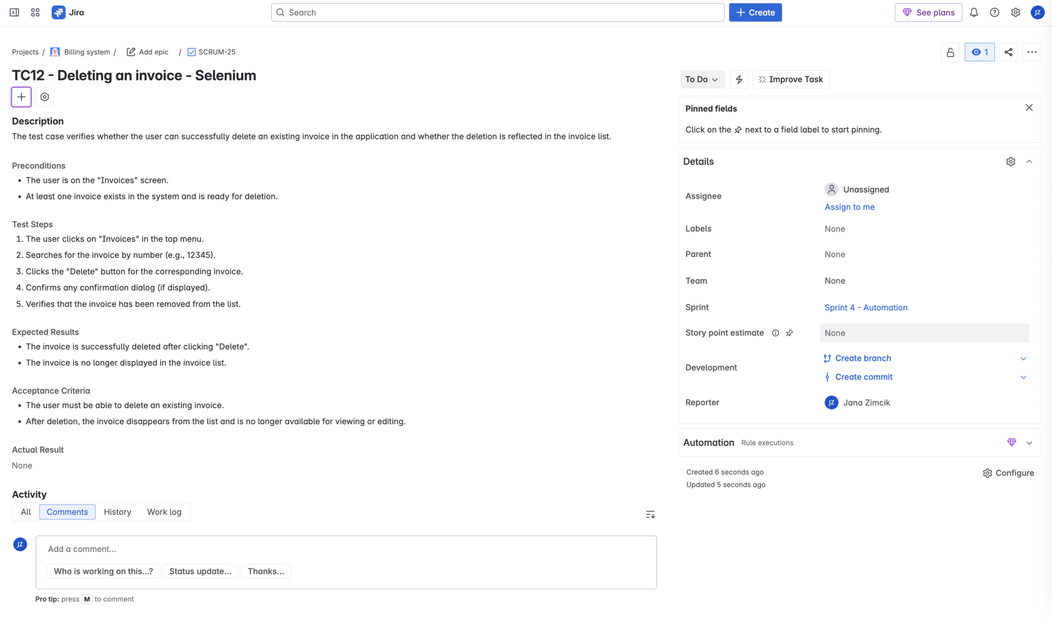Image resolution: width=1052 pixels, height=628 pixels.
Task: Click the help question mark icon
Action: pos(994,13)
